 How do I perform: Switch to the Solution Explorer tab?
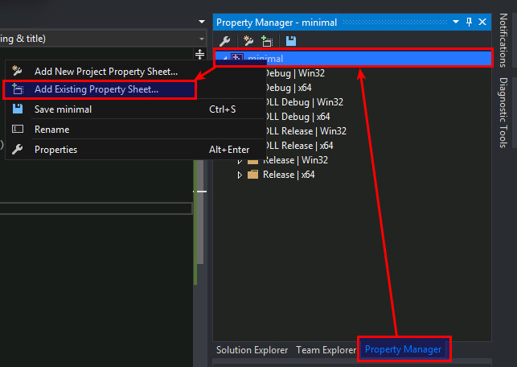[x=252, y=350]
